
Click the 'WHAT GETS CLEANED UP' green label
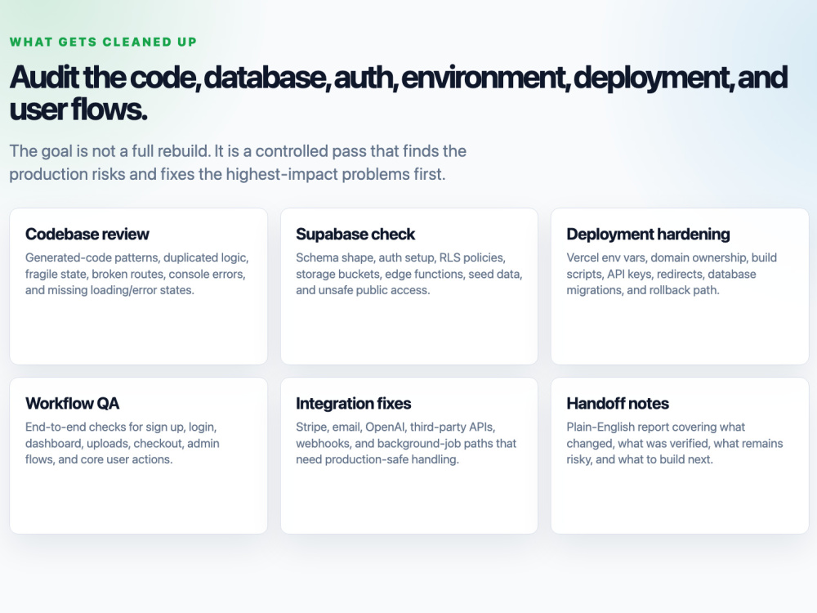(103, 42)
